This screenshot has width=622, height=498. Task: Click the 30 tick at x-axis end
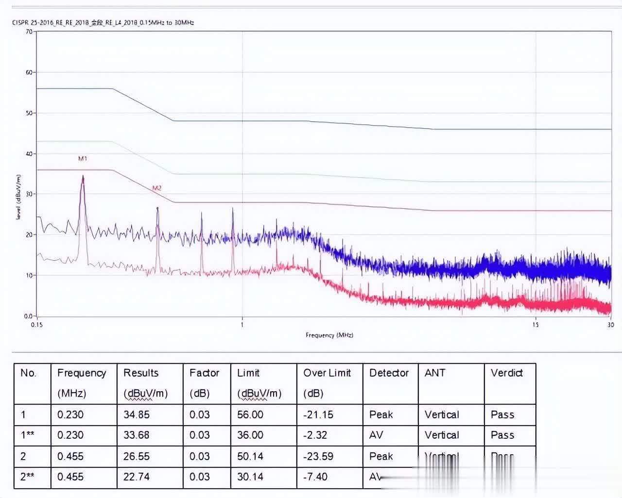610,325
